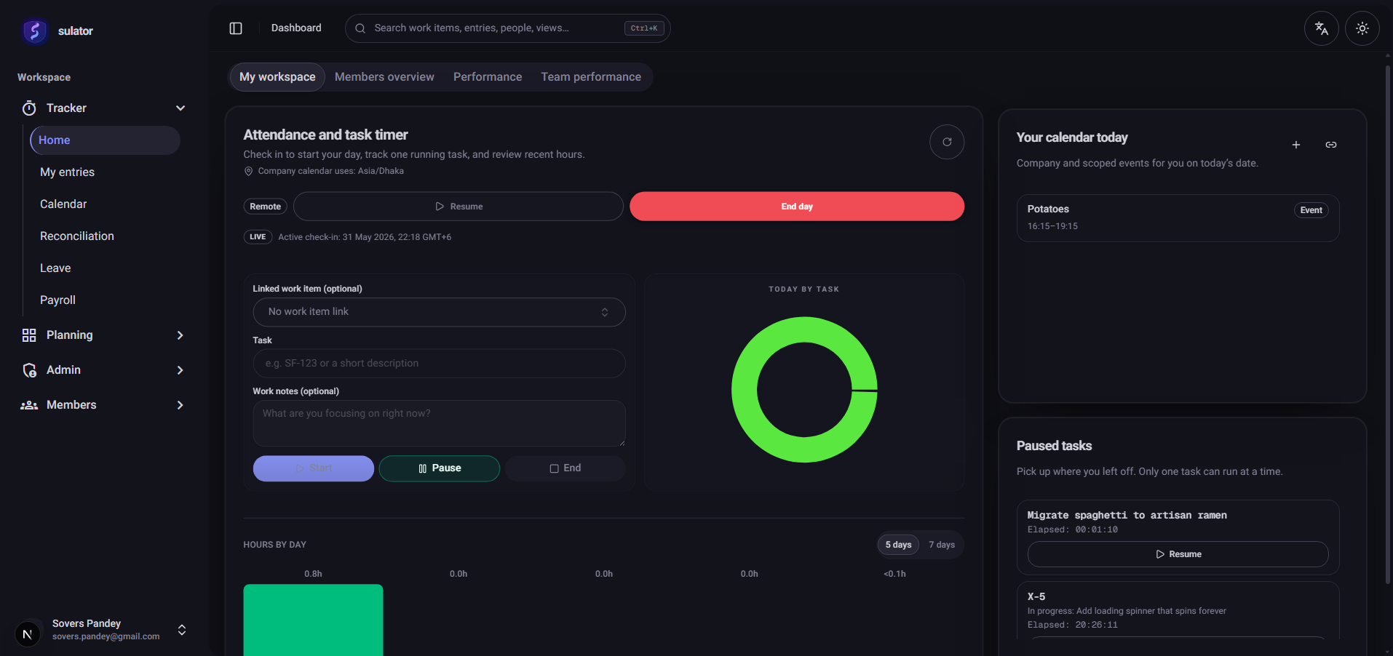The height and width of the screenshot is (656, 1393).
Task: Select the 5 days range toggle
Action: pyautogui.click(x=898, y=545)
